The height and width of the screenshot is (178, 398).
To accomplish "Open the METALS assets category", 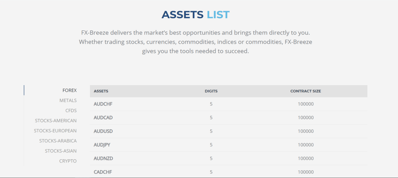I will tap(68, 100).
